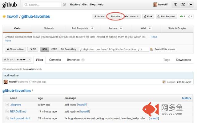This screenshot has width=197, height=123.
Task: Click the Clone in Mac button
Action: [15, 49]
